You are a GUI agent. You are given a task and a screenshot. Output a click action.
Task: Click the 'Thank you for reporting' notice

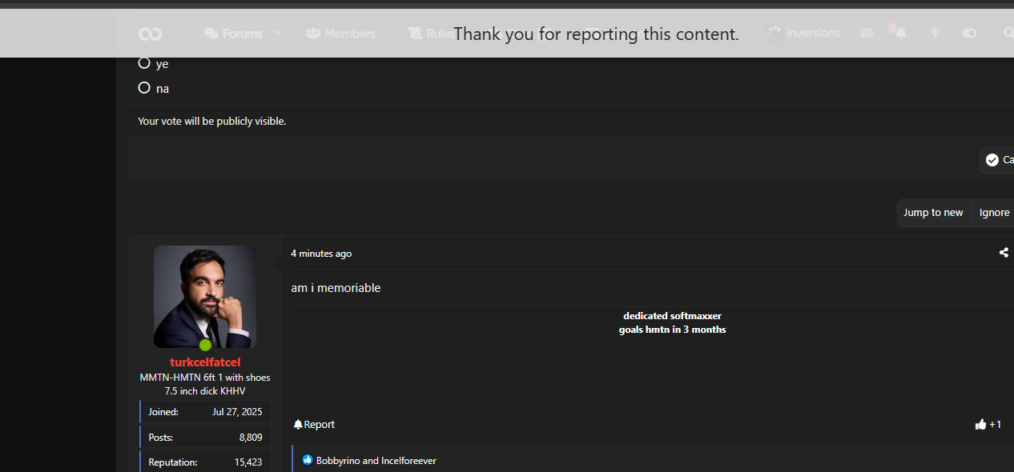point(596,34)
